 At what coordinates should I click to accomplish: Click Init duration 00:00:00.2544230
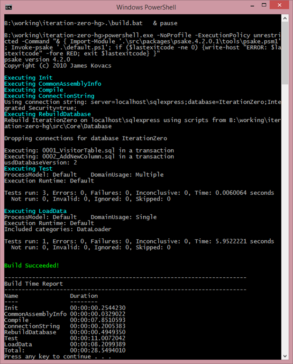click(x=98, y=308)
